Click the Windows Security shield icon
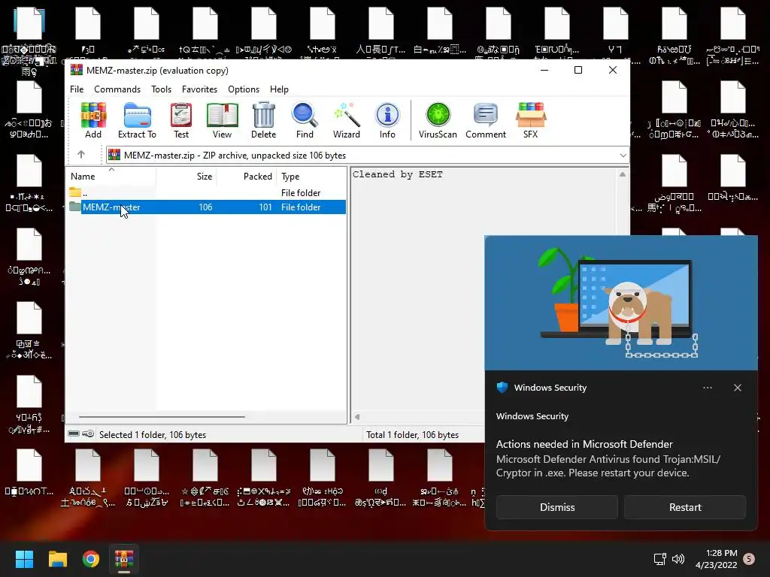The image size is (770, 577). pyautogui.click(x=502, y=387)
